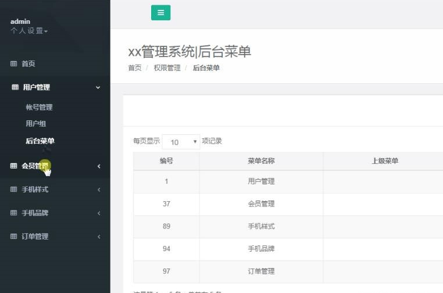Open 手机样式 sidebar menu
The width and height of the screenshot is (443, 293).
(35, 190)
